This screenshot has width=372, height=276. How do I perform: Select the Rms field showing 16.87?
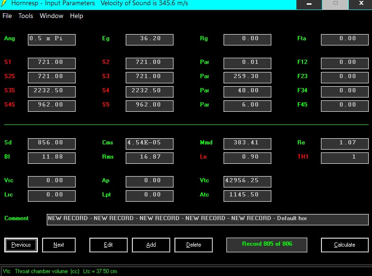(149, 158)
